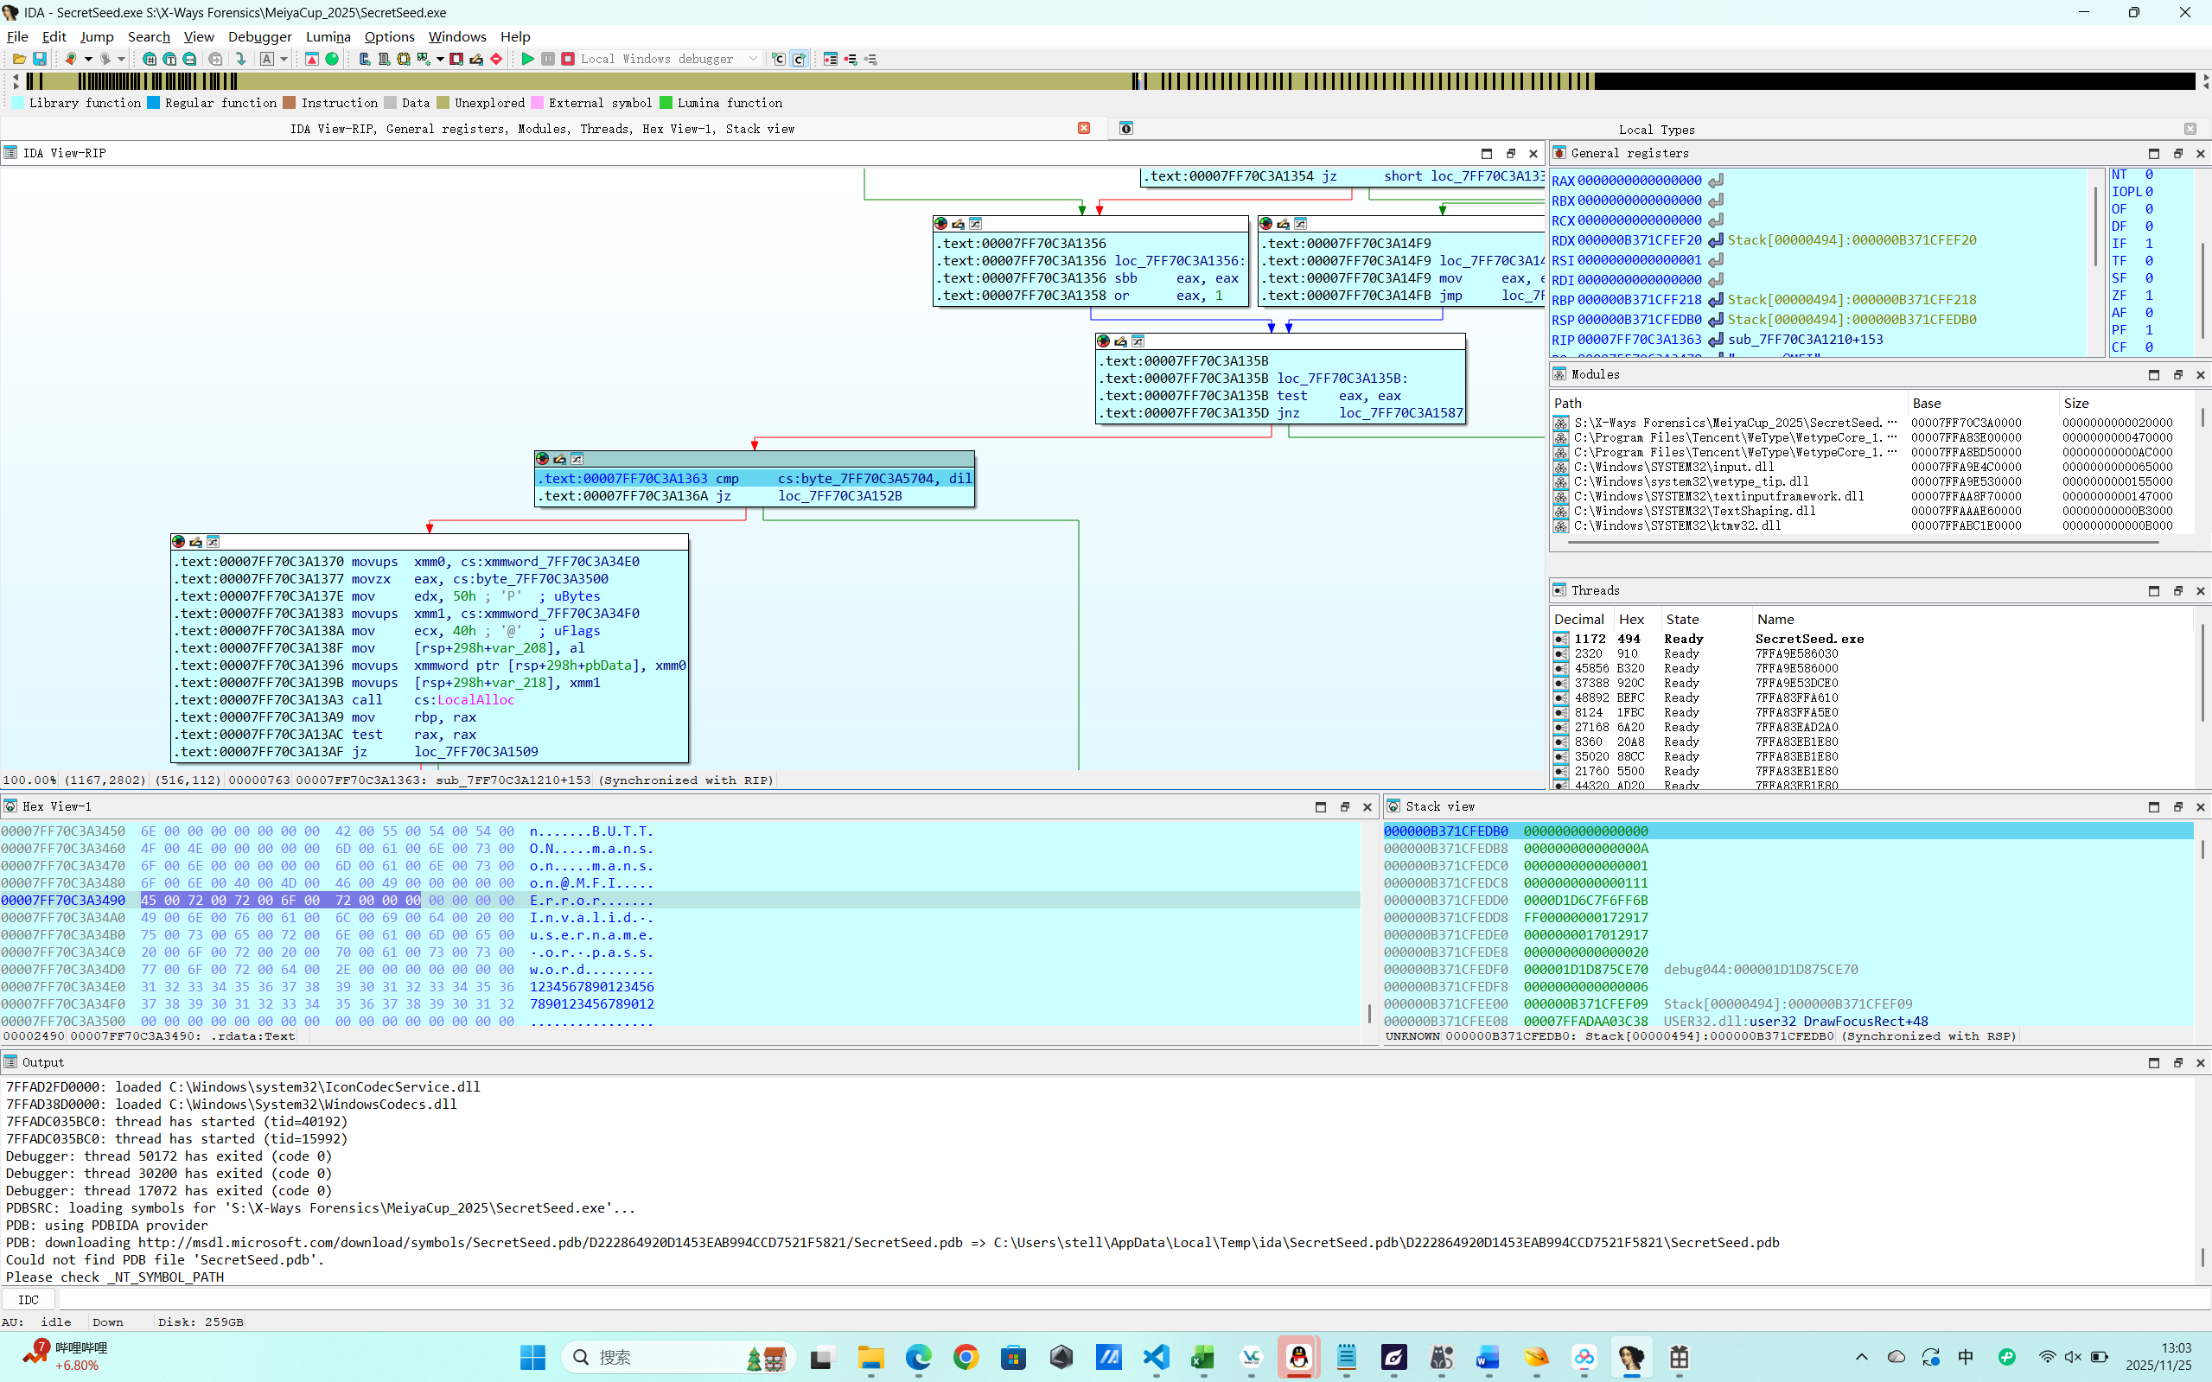Screen dimensions: 2212x1382
Task: Open the Local Windows debugger dropdown
Action: pos(753,59)
